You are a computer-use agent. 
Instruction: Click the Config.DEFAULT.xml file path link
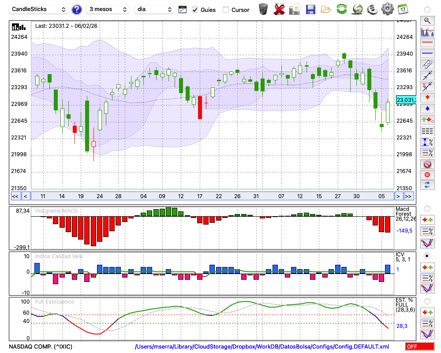tap(262, 346)
